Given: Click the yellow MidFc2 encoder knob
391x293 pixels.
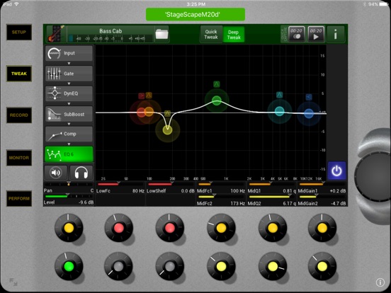Looking at the screenshot, I should coord(221,266).
